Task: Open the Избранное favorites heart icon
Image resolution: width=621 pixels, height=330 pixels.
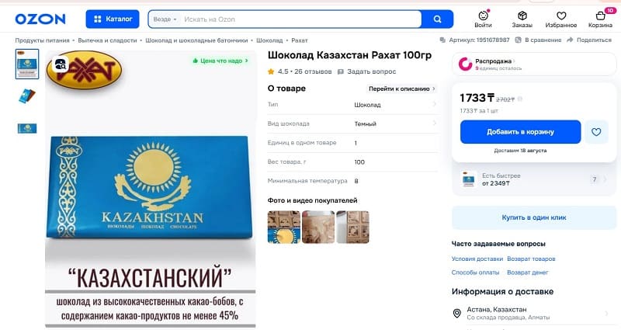Action: click(x=561, y=16)
